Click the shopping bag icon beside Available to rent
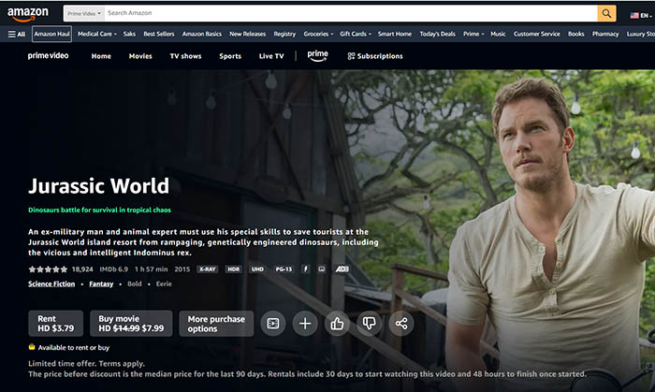 32,347
